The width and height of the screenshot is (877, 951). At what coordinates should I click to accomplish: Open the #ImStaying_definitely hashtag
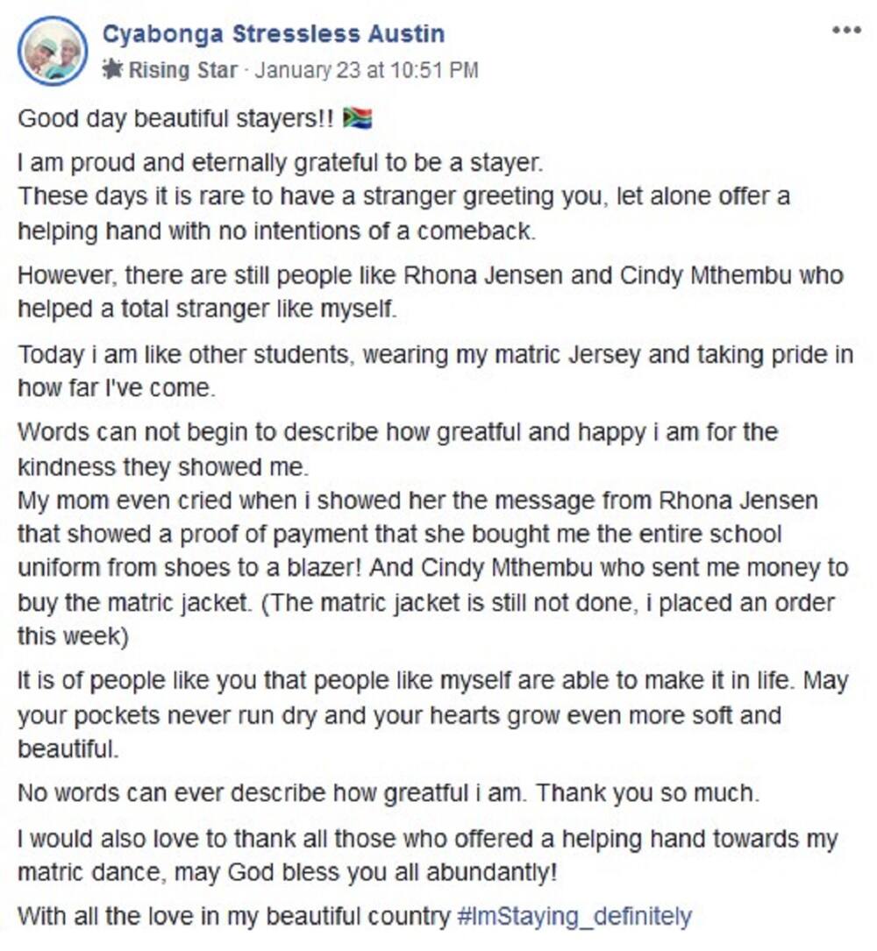[574, 916]
